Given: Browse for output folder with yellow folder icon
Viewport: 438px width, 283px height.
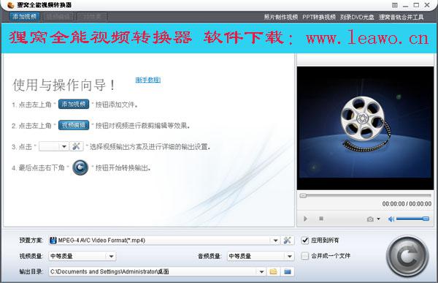Looking at the screenshot, I should point(273,271).
